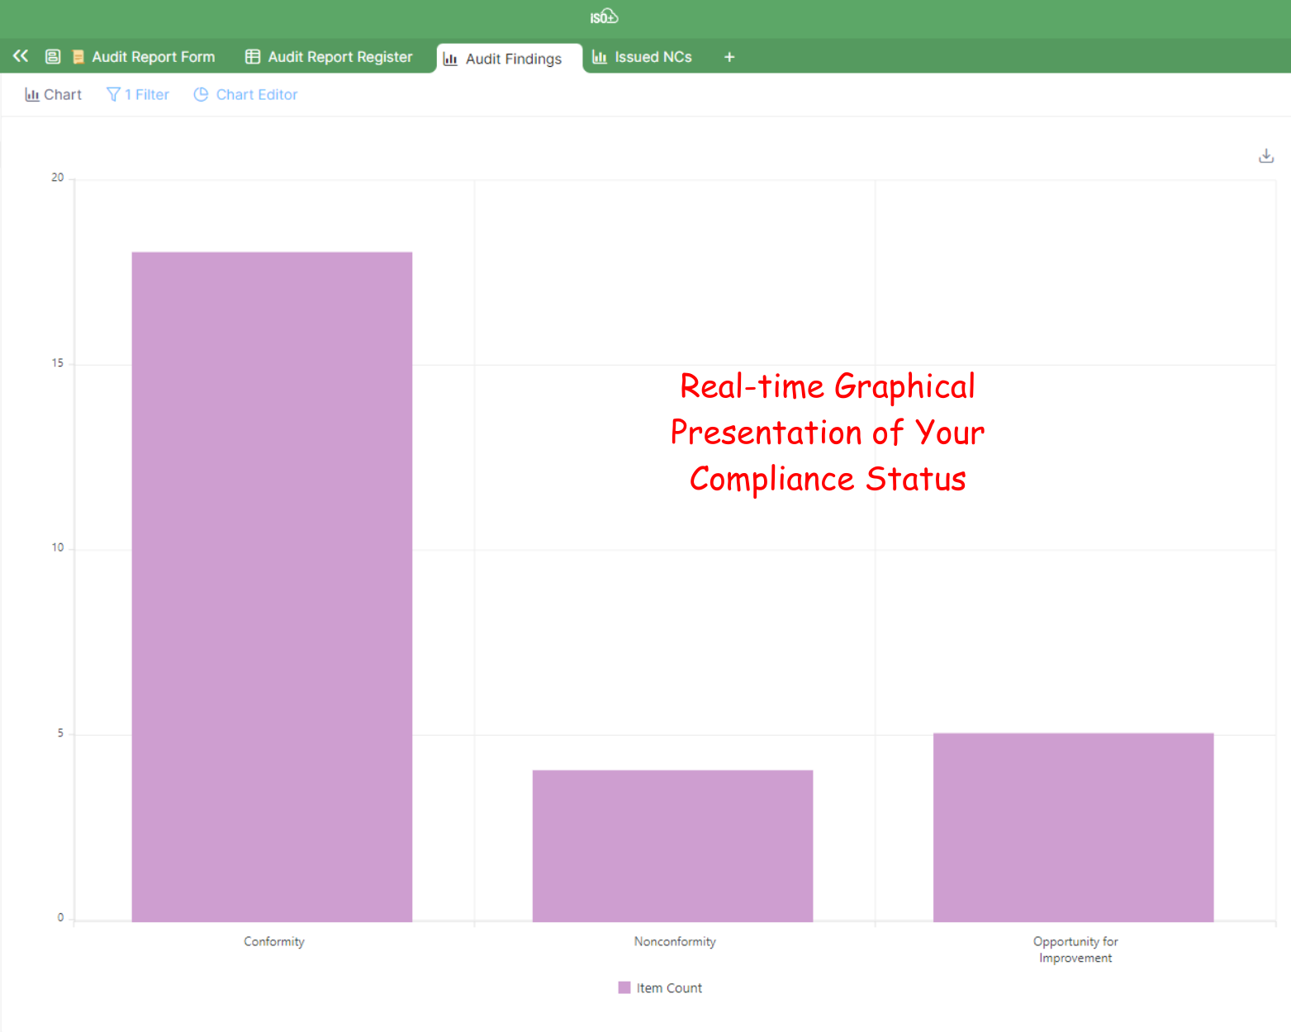Click the bar chart icon on Issued NCs

pos(600,57)
